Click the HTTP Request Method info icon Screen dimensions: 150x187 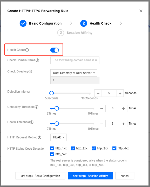point(39,137)
